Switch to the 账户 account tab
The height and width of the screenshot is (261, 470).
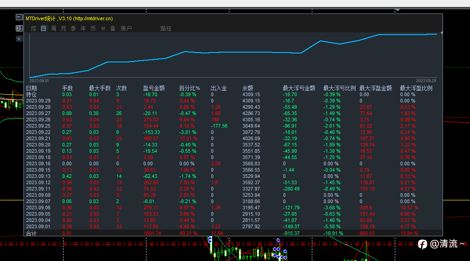(126, 29)
